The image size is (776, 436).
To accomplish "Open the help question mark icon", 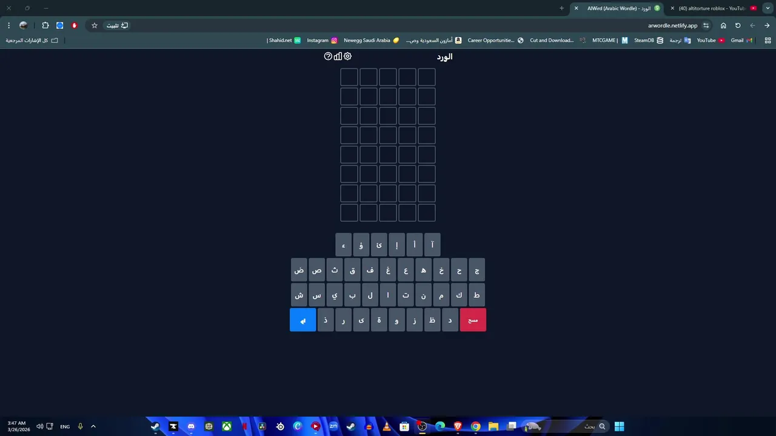I will point(328,56).
